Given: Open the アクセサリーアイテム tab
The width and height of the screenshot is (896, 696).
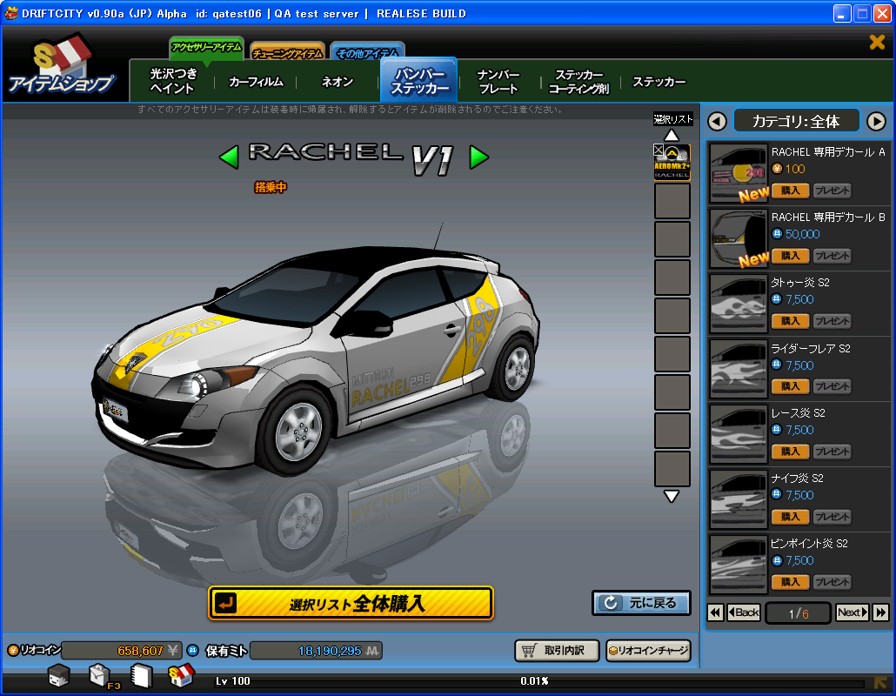Looking at the screenshot, I should 206,48.
